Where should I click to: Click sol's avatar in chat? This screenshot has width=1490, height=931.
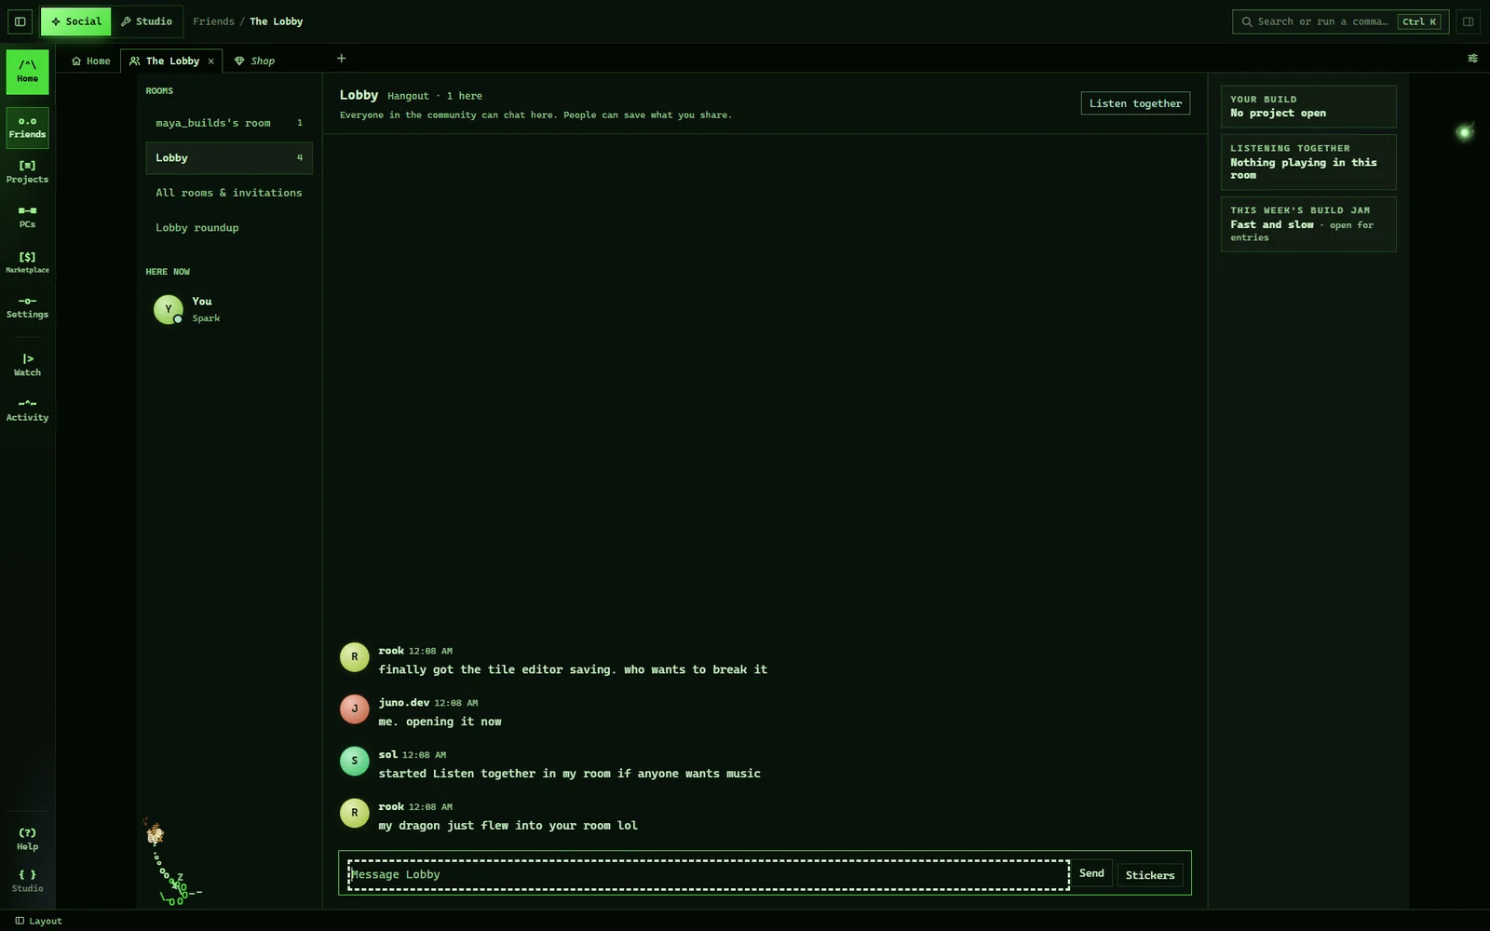(x=354, y=762)
